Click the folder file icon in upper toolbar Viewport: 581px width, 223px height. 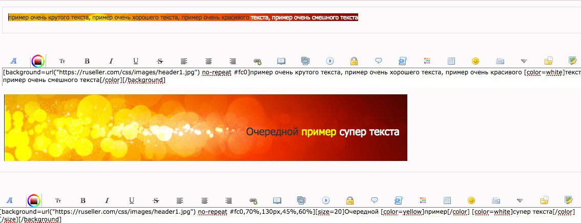[x=548, y=61]
